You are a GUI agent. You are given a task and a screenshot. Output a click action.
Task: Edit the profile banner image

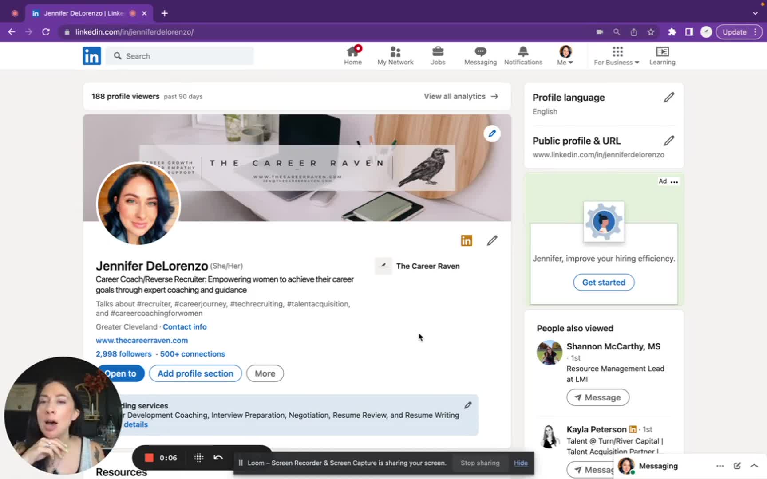pyautogui.click(x=492, y=133)
